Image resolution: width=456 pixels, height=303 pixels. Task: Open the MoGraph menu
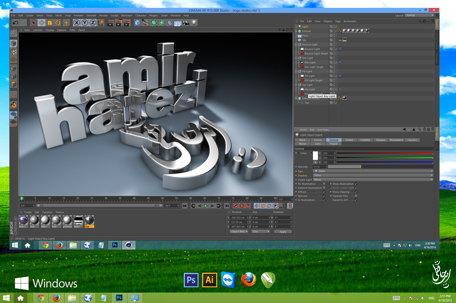tap(126, 15)
